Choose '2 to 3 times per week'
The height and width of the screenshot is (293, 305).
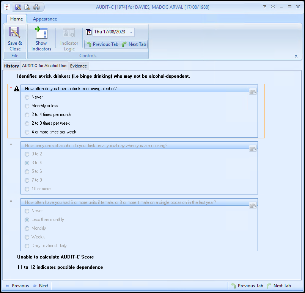(x=27, y=124)
